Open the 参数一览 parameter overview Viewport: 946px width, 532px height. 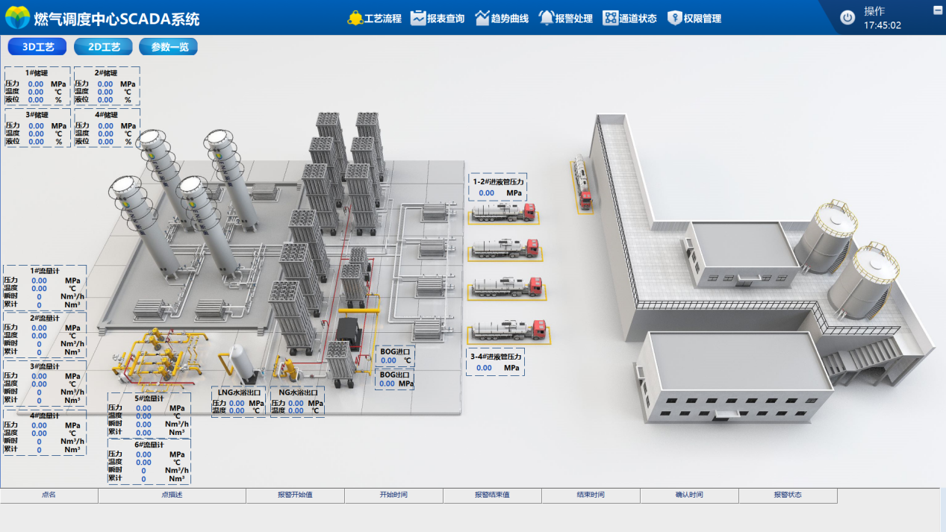169,47
